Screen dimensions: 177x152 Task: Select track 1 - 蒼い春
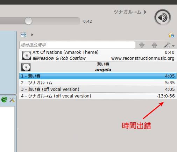coord(98,76)
